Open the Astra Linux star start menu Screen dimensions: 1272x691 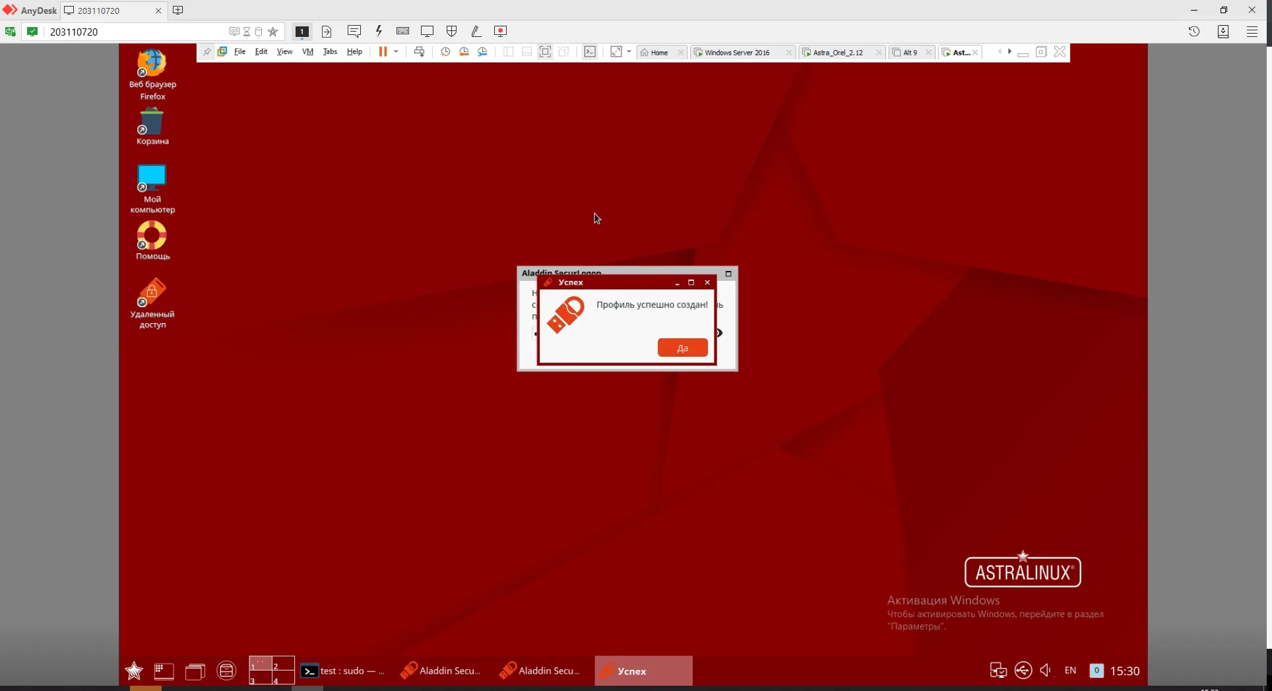pos(134,671)
